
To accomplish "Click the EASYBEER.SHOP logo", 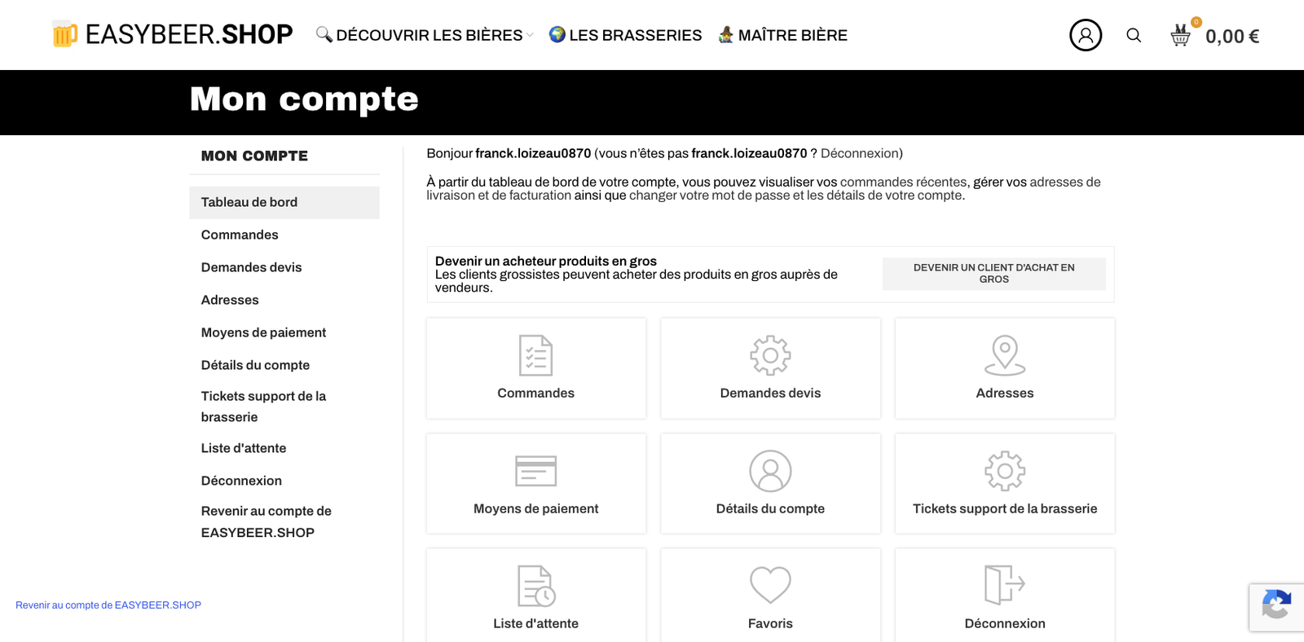I will coord(173,34).
